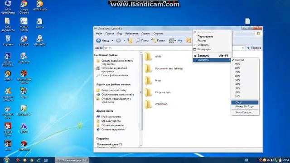Select the GhostWin desktop shortcut
Viewport: 290px width, 163px height.
coord(40,40)
